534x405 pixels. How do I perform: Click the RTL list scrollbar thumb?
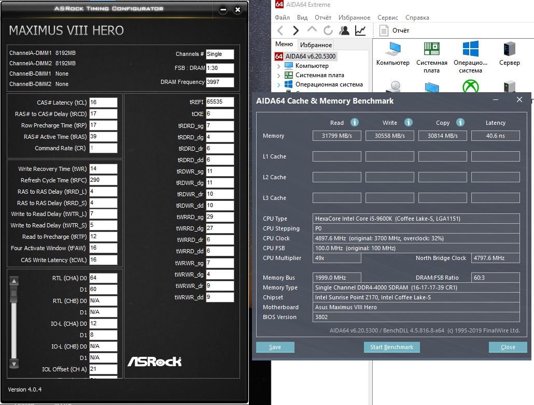(14, 294)
